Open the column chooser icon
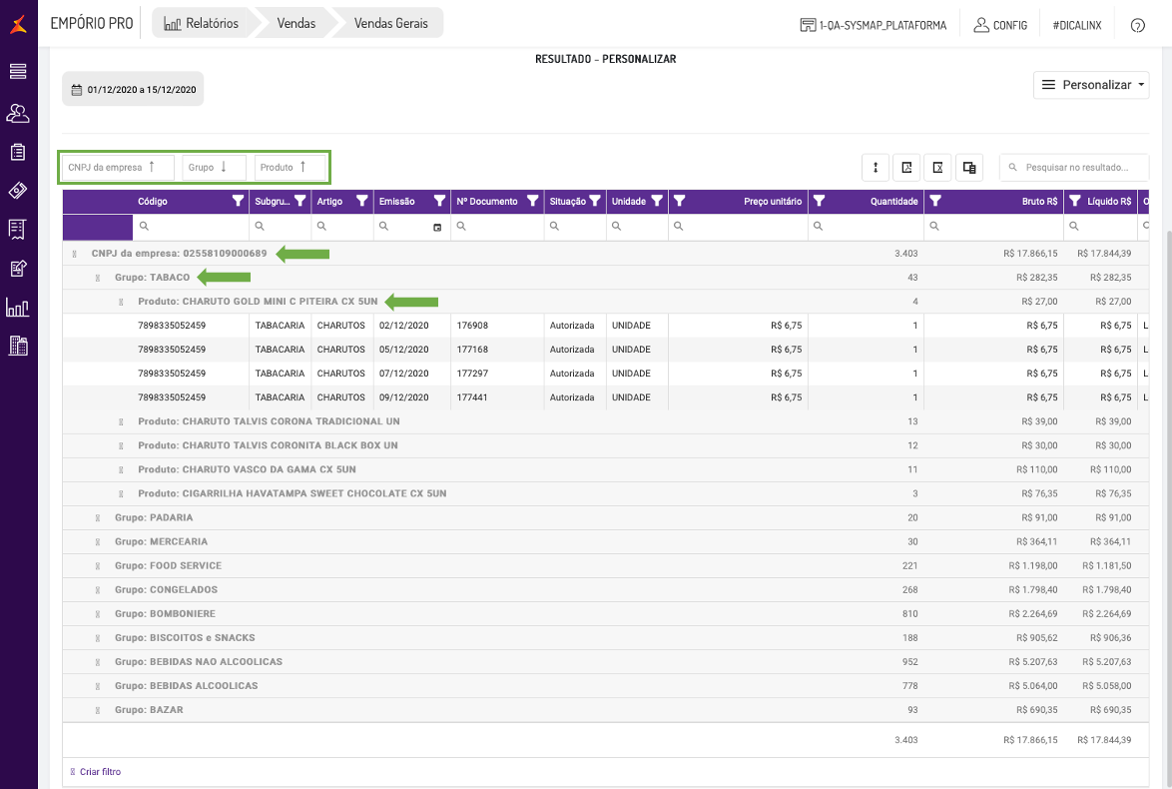The height and width of the screenshot is (789, 1172). click(969, 168)
